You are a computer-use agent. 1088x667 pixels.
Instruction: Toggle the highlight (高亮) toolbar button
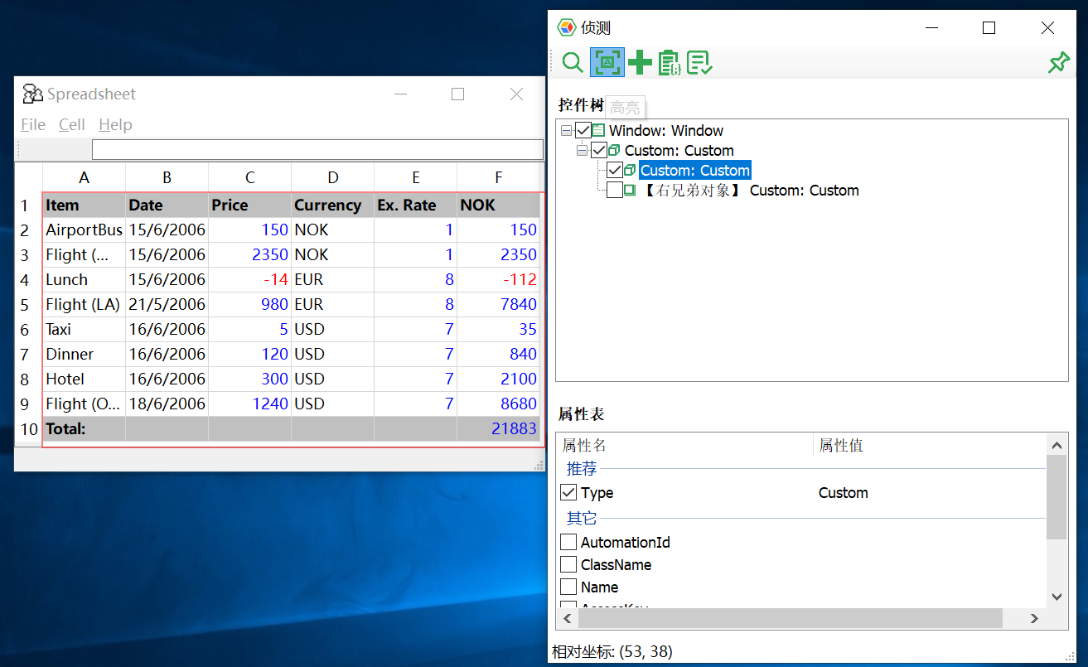coord(607,62)
